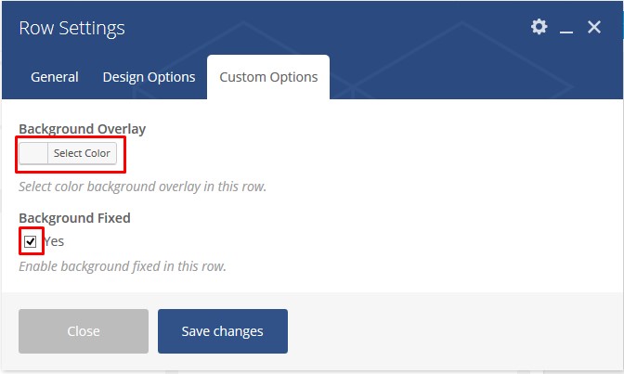The height and width of the screenshot is (374, 624).
Task: Open the Design Options tab
Action: tap(149, 77)
